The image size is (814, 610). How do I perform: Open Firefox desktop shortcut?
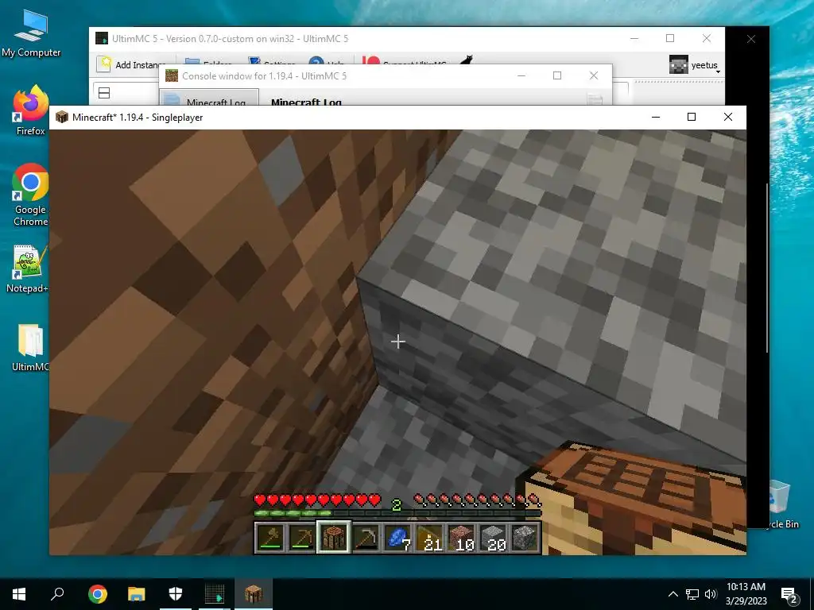pos(31,110)
